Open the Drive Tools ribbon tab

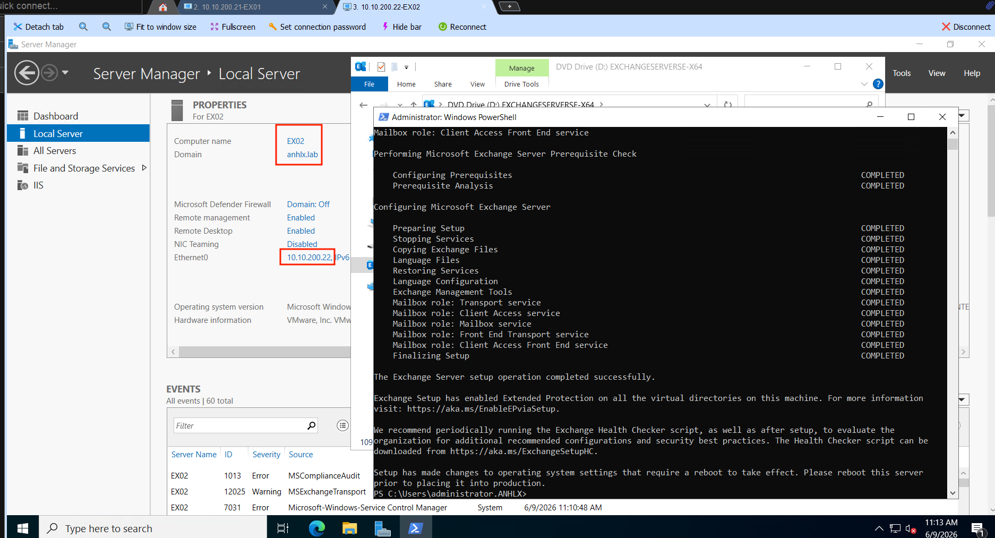521,84
